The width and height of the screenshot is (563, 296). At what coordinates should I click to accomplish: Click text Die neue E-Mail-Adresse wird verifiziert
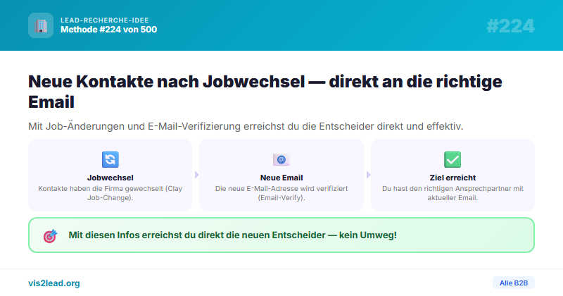pos(281,193)
